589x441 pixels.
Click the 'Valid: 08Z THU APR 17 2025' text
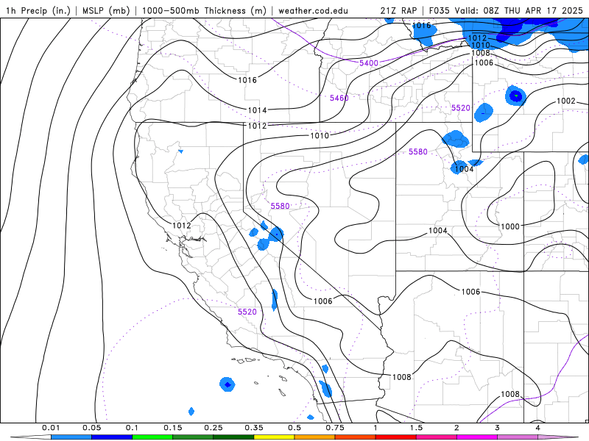pyautogui.click(x=518, y=10)
